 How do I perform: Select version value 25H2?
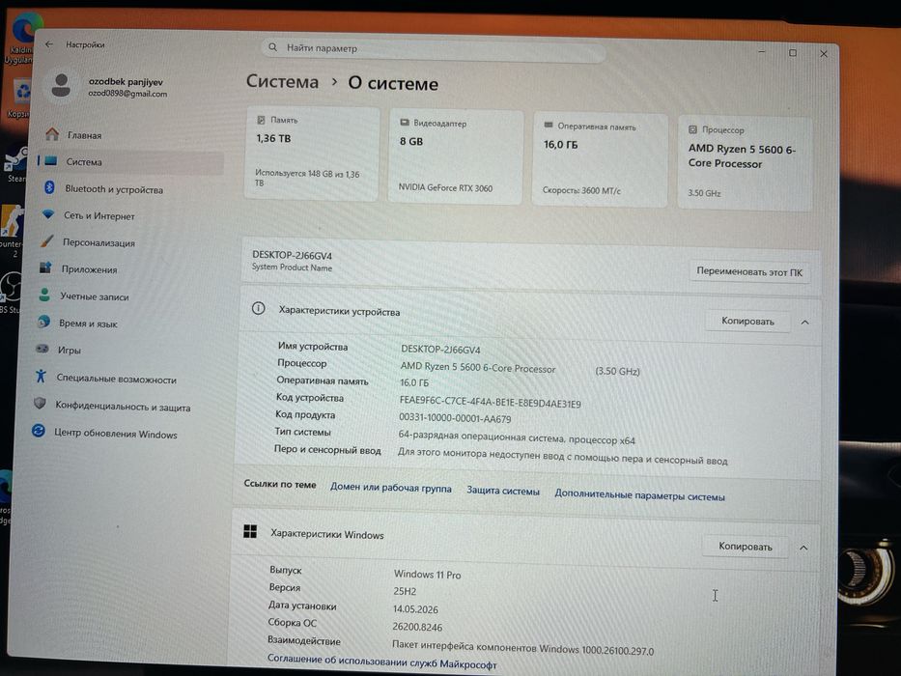click(405, 591)
